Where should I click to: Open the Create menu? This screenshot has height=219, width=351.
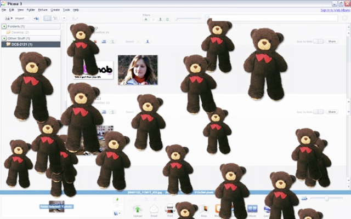tap(55, 10)
